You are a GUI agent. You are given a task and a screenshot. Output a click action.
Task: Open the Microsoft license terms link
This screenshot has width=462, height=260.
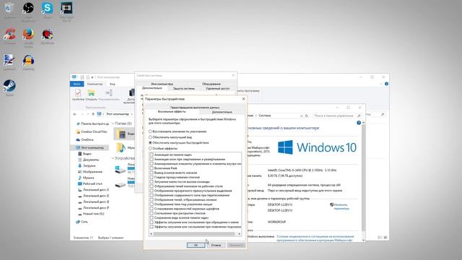tap(315, 238)
